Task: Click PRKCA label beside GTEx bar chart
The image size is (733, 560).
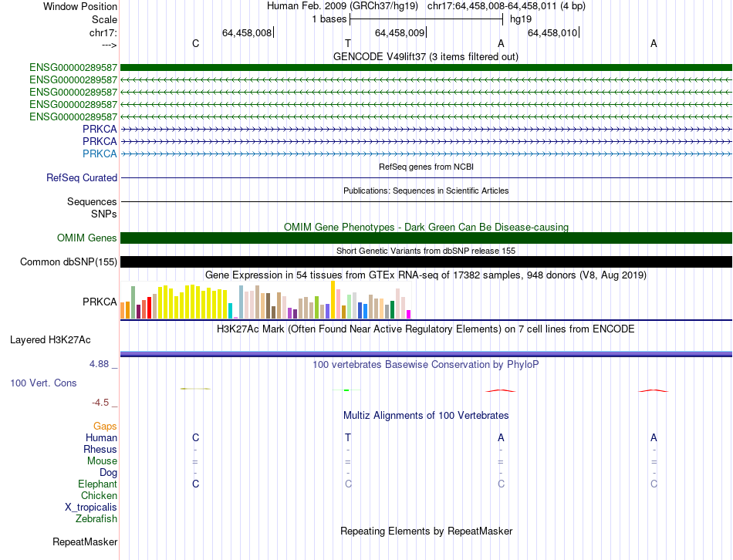Action: [x=100, y=302]
